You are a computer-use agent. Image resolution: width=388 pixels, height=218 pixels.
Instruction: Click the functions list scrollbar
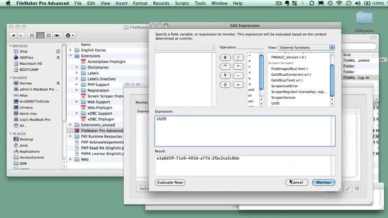coord(332,80)
